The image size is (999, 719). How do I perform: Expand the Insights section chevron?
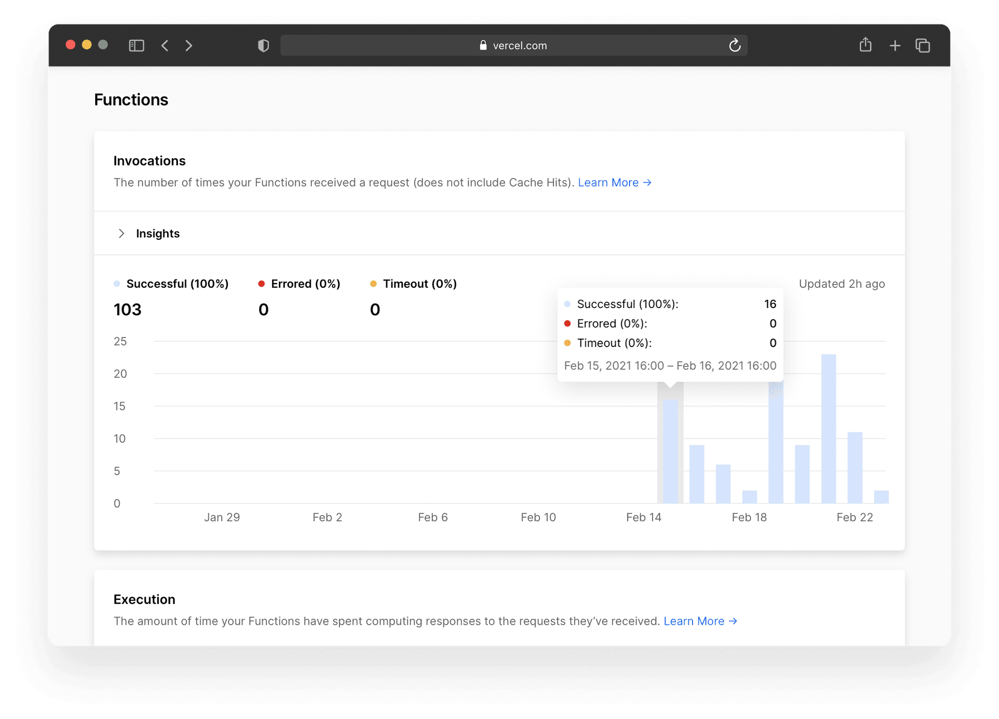121,234
